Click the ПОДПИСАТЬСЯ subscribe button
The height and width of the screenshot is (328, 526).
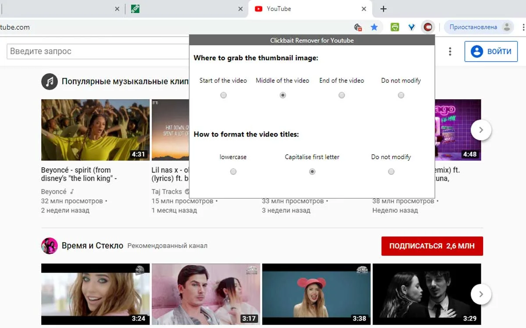coord(432,246)
